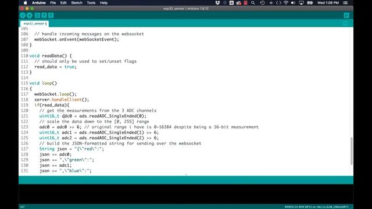Click comment "handle incoming messages on the websocket"
The image size is (372, 209).
coord(89,34)
